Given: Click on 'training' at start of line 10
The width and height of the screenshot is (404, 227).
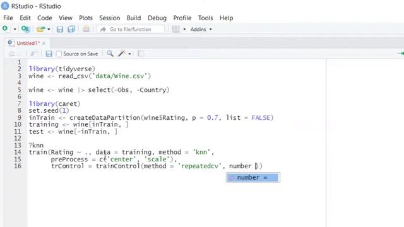Looking at the screenshot, I should click(x=44, y=125).
